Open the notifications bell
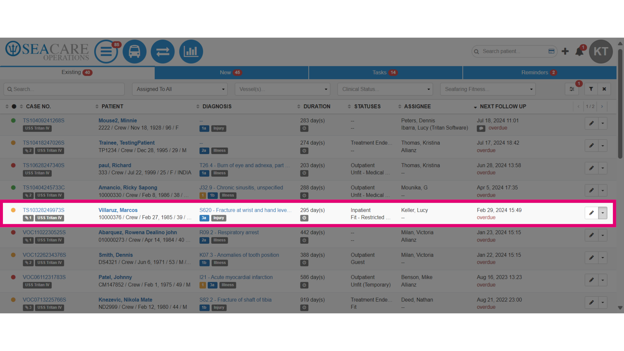 pos(579,52)
